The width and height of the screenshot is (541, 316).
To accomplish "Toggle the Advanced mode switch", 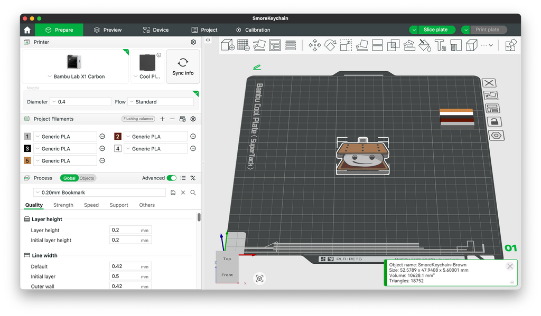I will tap(172, 178).
